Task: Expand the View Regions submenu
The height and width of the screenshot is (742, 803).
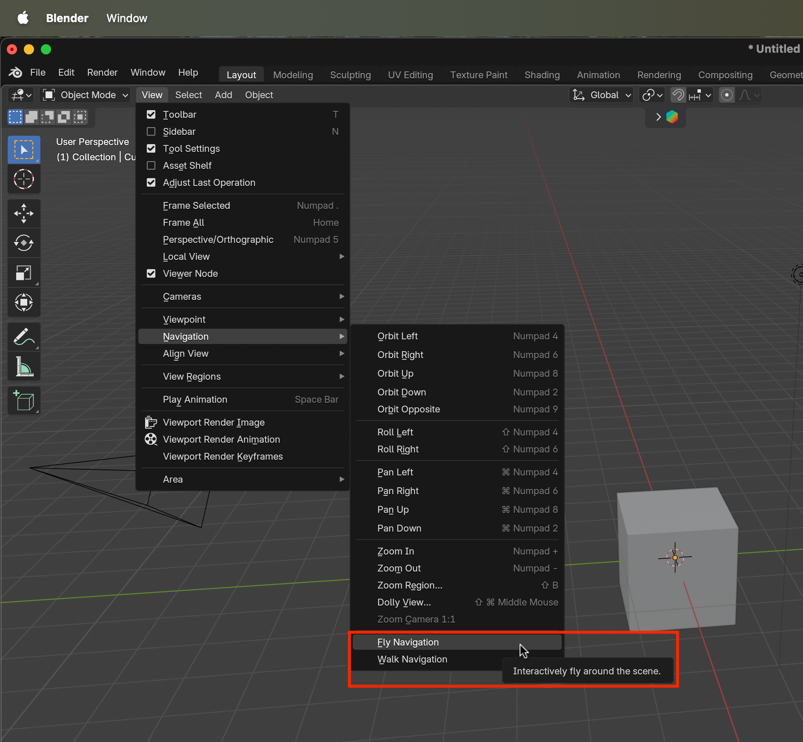Action: point(243,376)
